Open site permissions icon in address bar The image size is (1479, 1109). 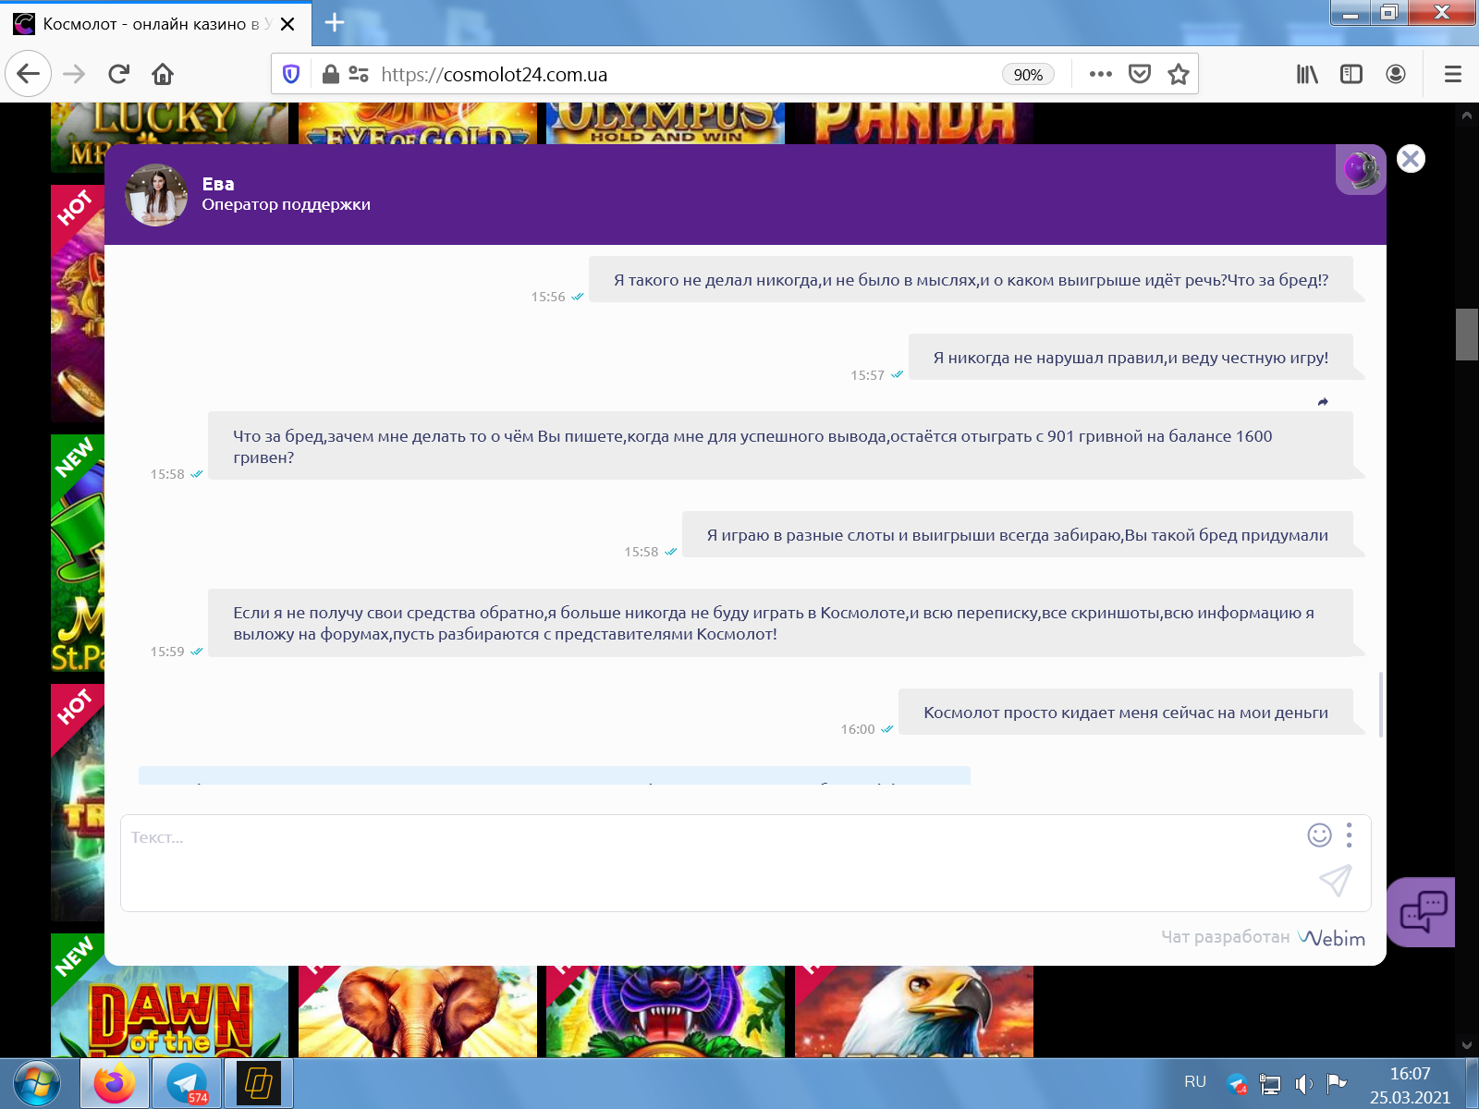pyautogui.click(x=359, y=74)
